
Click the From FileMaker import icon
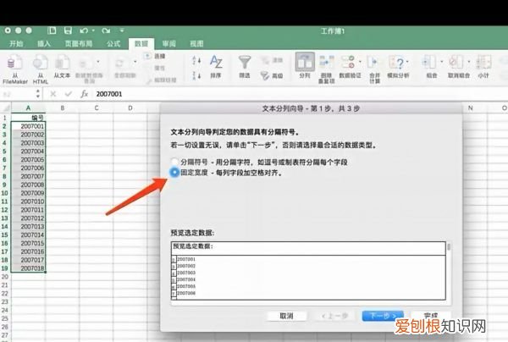pos(14,63)
